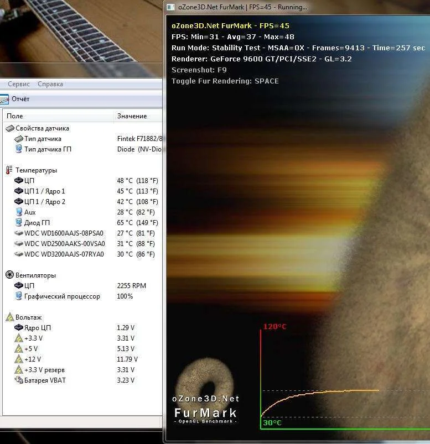Open the Сервис menu

click(19, 84)
